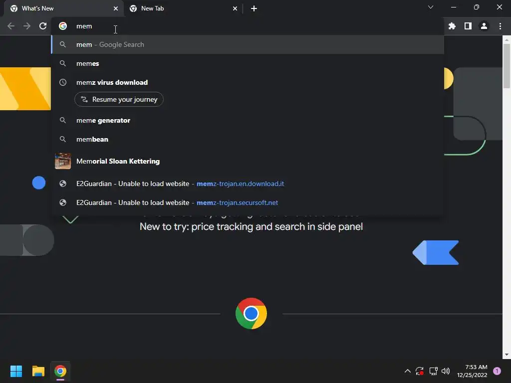Click the sync status tray icon
The image size is (511, 383).
click(x=420, y=371)
